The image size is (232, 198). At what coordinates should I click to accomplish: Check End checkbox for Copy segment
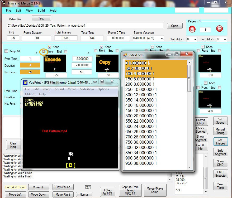coord(117,51)
